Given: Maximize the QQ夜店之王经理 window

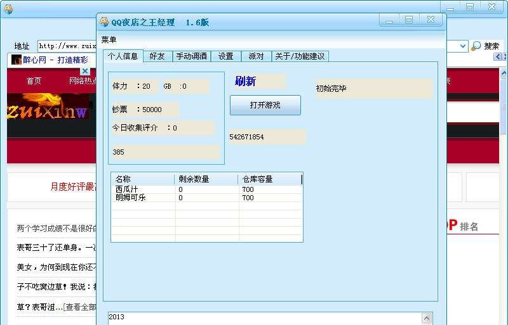Looking at the screenshot, I should [409, 20].
